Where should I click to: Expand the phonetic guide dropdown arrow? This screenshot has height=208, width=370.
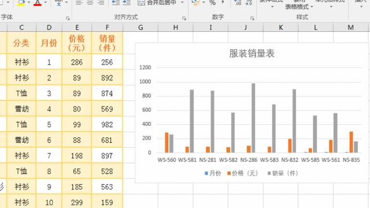[x=66, y=2]
